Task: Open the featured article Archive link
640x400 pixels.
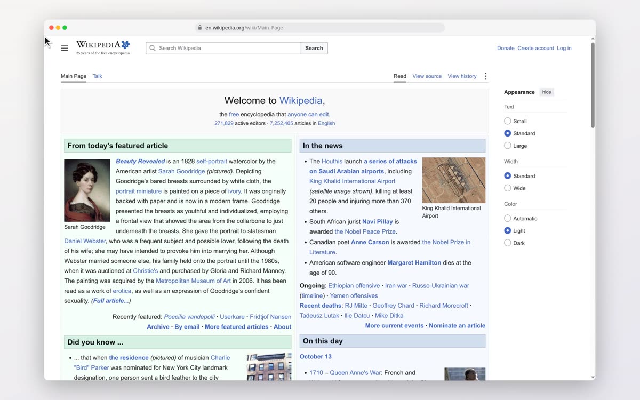Action: pos(158,327)
